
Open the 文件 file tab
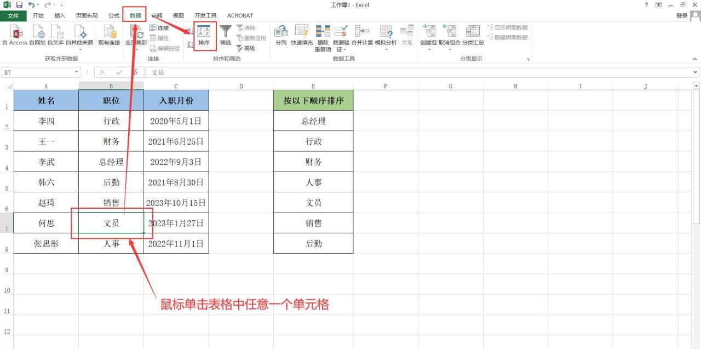tap(13, 15)
